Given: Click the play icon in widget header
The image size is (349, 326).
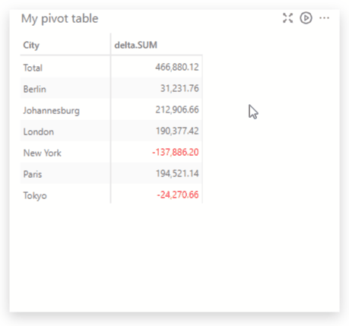Looking at the screenshot, I should pos(306,18).
